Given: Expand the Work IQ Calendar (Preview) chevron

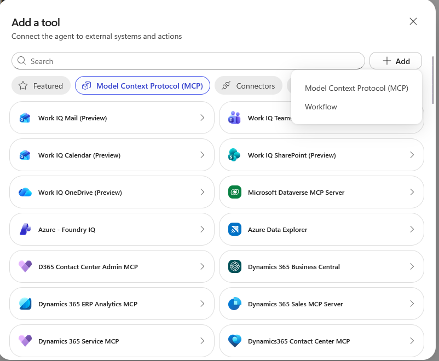Looking at the screenshot, I should 203,155.
